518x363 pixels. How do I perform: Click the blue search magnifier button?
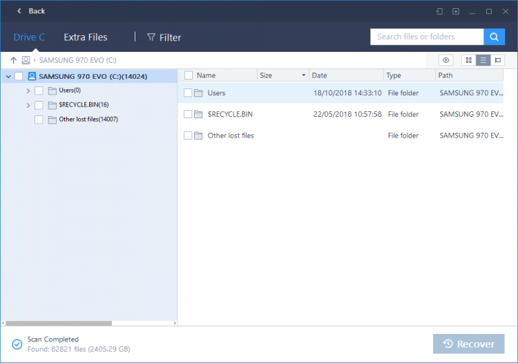coord(494,37)
